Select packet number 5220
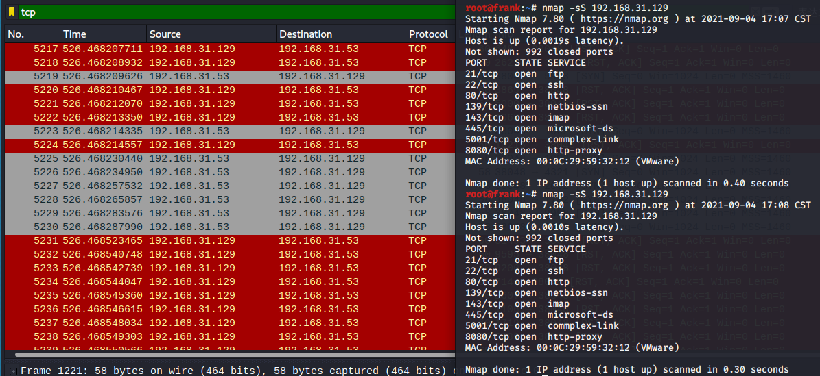The height and width of the screenshot is (376, 820). coord(230,90)
